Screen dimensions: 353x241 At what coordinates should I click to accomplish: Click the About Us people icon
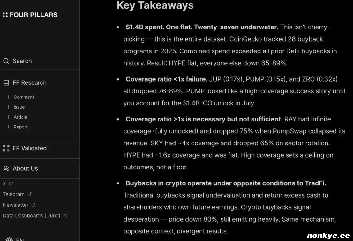6,168
